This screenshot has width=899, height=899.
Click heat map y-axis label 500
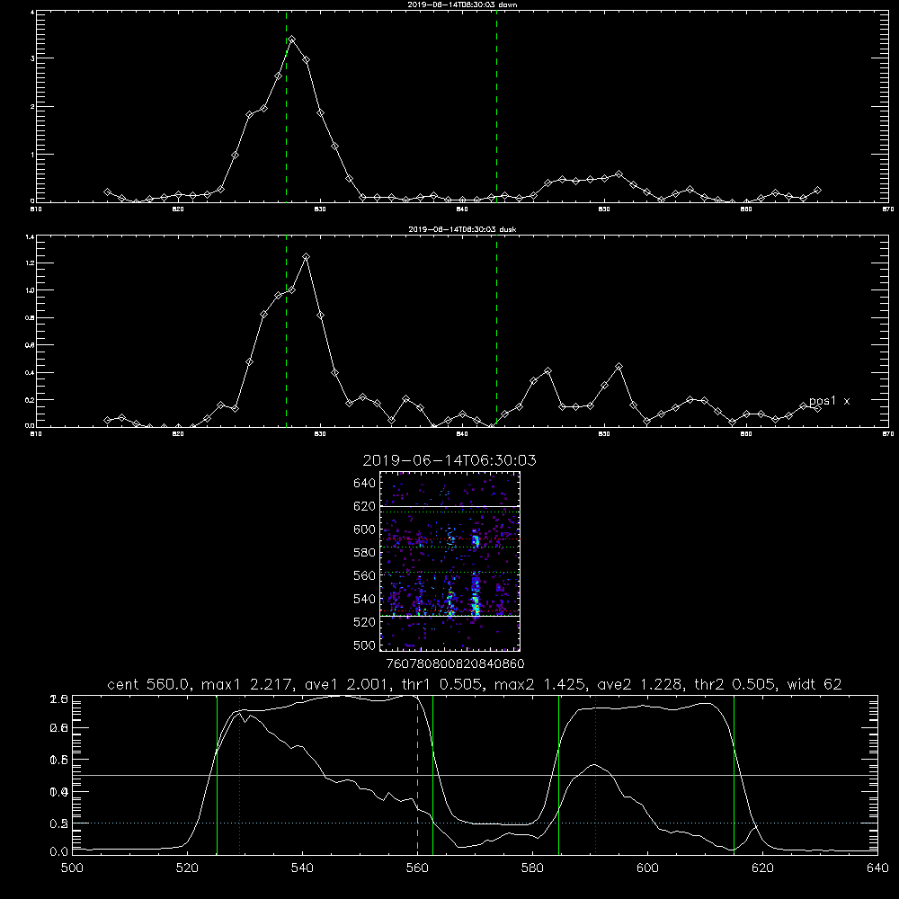click(365, 645)
